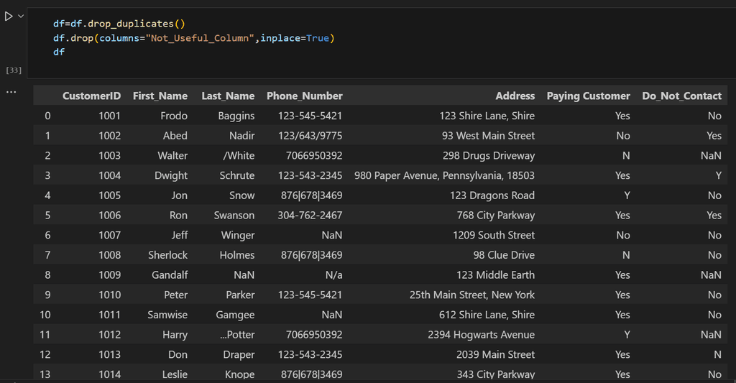Click the CustomerID column header
Screen dimensions: 736x383
click(91, 96)
